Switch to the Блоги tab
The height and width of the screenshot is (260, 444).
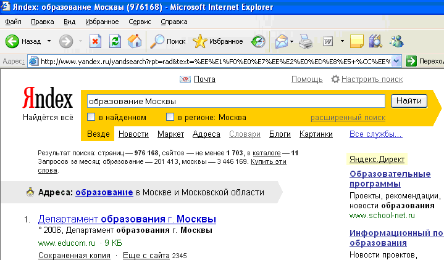click(280, 134)
